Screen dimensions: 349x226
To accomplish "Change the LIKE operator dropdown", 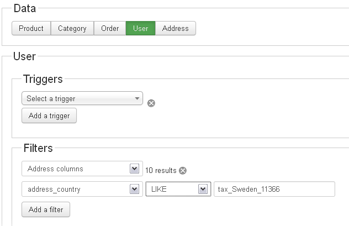I will coord(178,189).
